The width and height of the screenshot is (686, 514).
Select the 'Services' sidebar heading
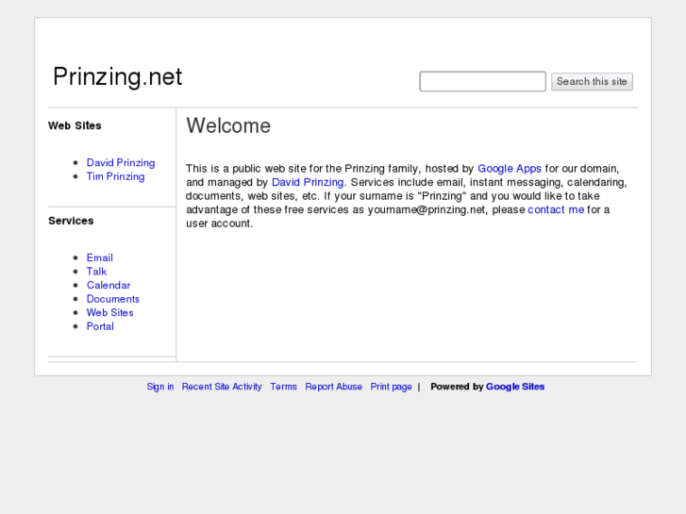[x=71, y=221]
